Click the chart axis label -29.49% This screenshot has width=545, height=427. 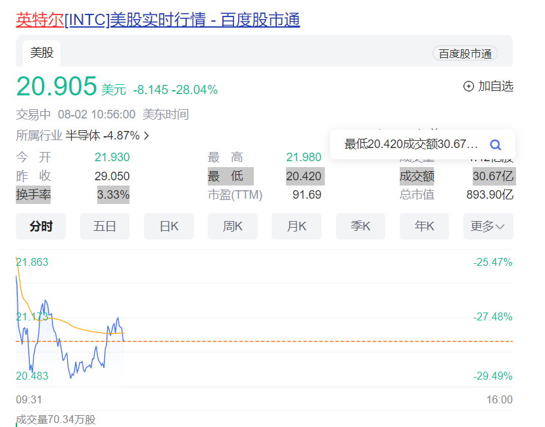pos(493,376)
